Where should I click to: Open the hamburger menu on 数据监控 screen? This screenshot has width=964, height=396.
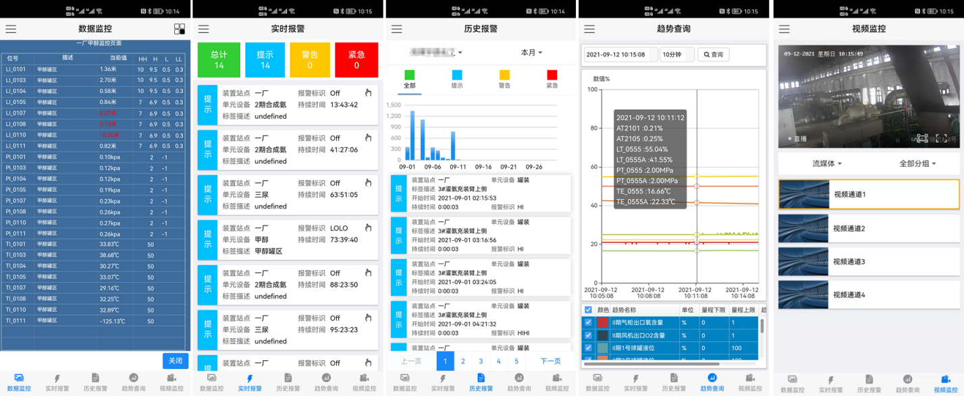click(x=11, y=30)
